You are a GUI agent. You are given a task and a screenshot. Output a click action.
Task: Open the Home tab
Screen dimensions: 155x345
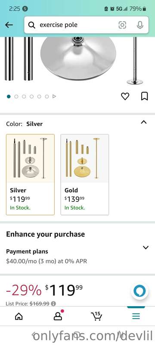[x=19, y=317]
